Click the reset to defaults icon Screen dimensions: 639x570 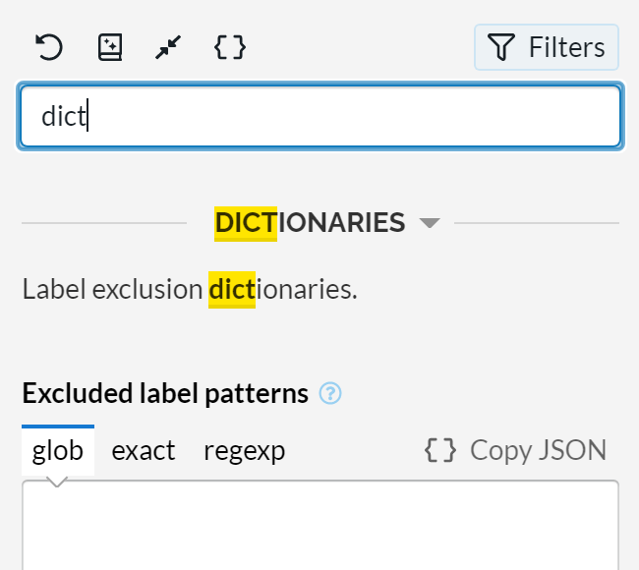click(x=49, y=47)
